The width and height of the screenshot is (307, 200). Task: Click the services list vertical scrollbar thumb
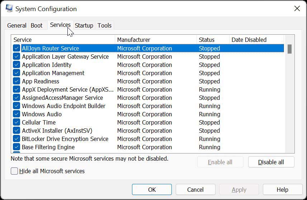coord(289,49)
